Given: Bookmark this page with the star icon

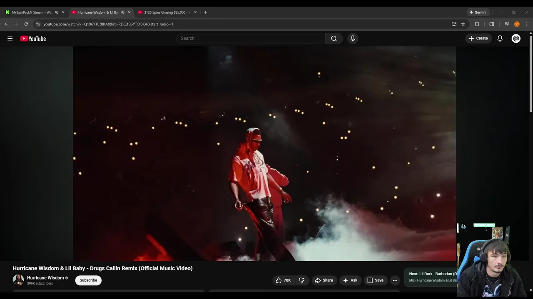Looking at the screenshot, I should pos(463,24).
